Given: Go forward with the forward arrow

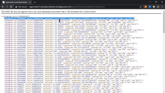Looking at the screenshot, I should [7, 7].
